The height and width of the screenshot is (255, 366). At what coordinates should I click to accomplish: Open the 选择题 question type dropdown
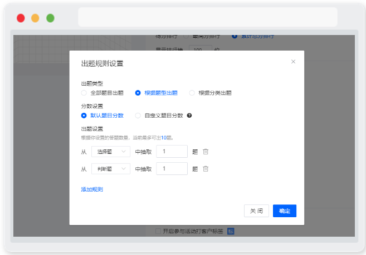[111, 152]
